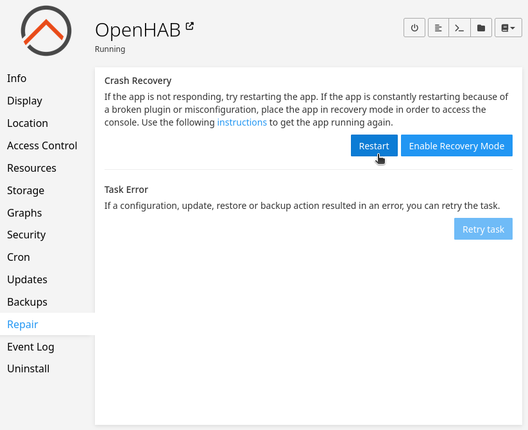
Task: Select Access Control in sidebar
Action: point(42,145)
